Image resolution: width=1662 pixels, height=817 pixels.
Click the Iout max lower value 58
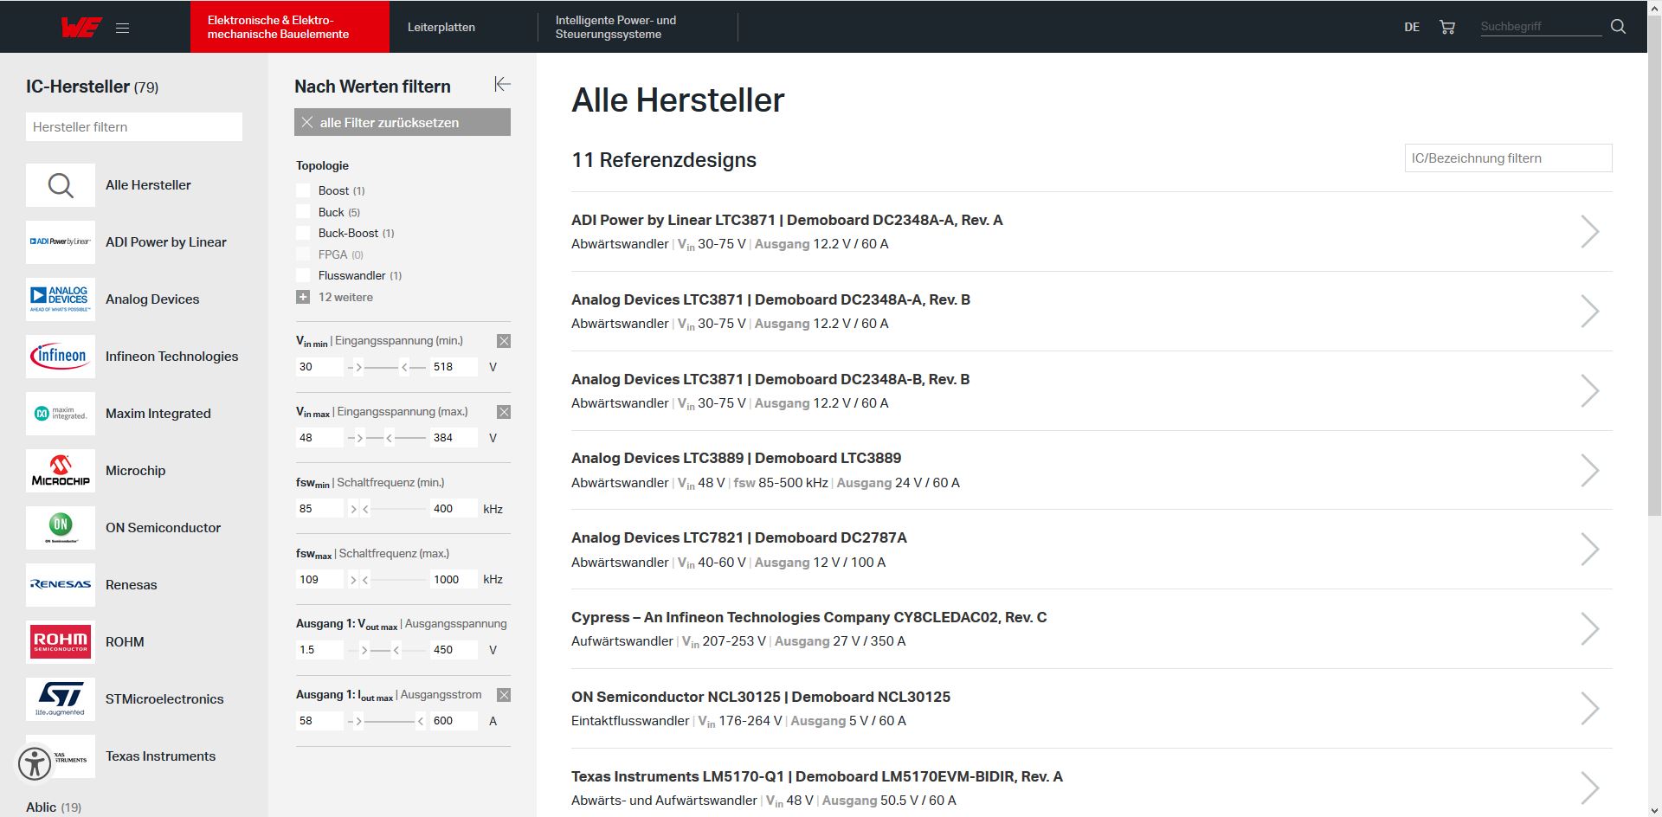(x=319, y=721)
